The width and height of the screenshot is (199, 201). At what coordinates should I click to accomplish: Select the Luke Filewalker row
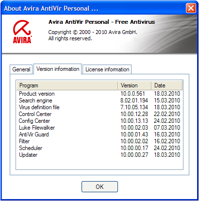[99, 128]
